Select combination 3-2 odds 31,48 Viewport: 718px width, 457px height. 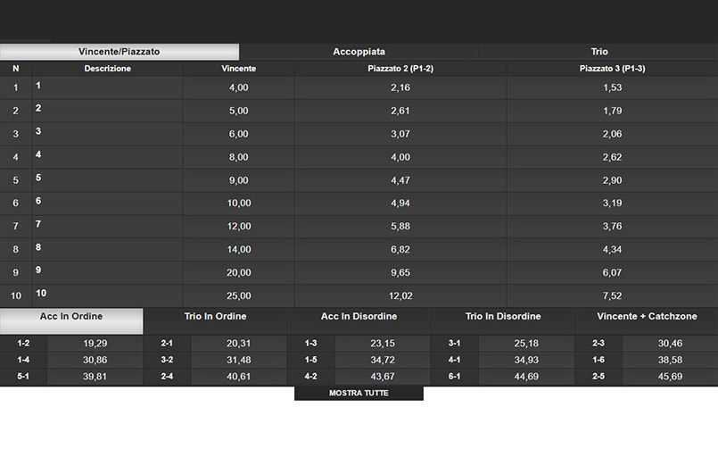coord(238,360)
